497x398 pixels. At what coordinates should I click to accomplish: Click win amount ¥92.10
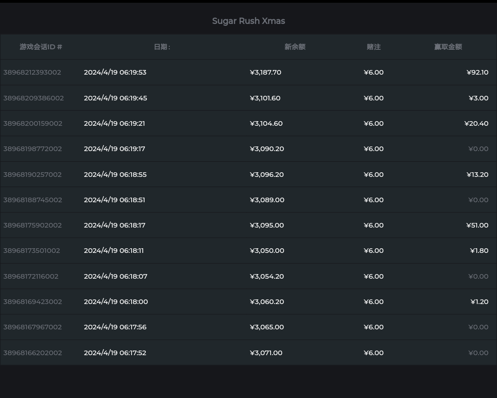click(477, 72)
